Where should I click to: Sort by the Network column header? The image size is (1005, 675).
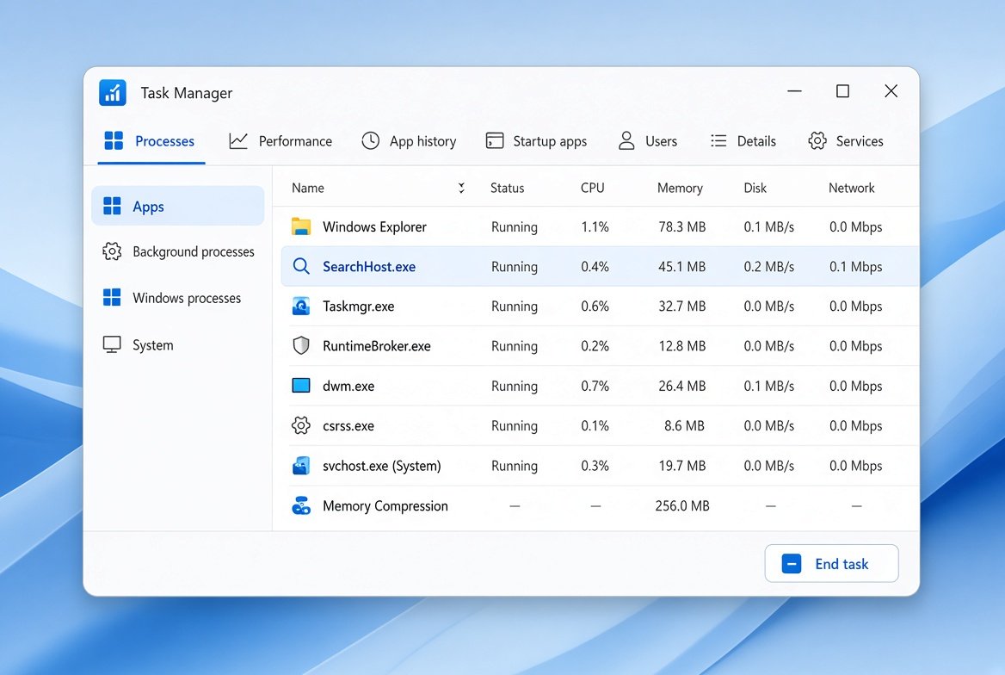[851, 188]
